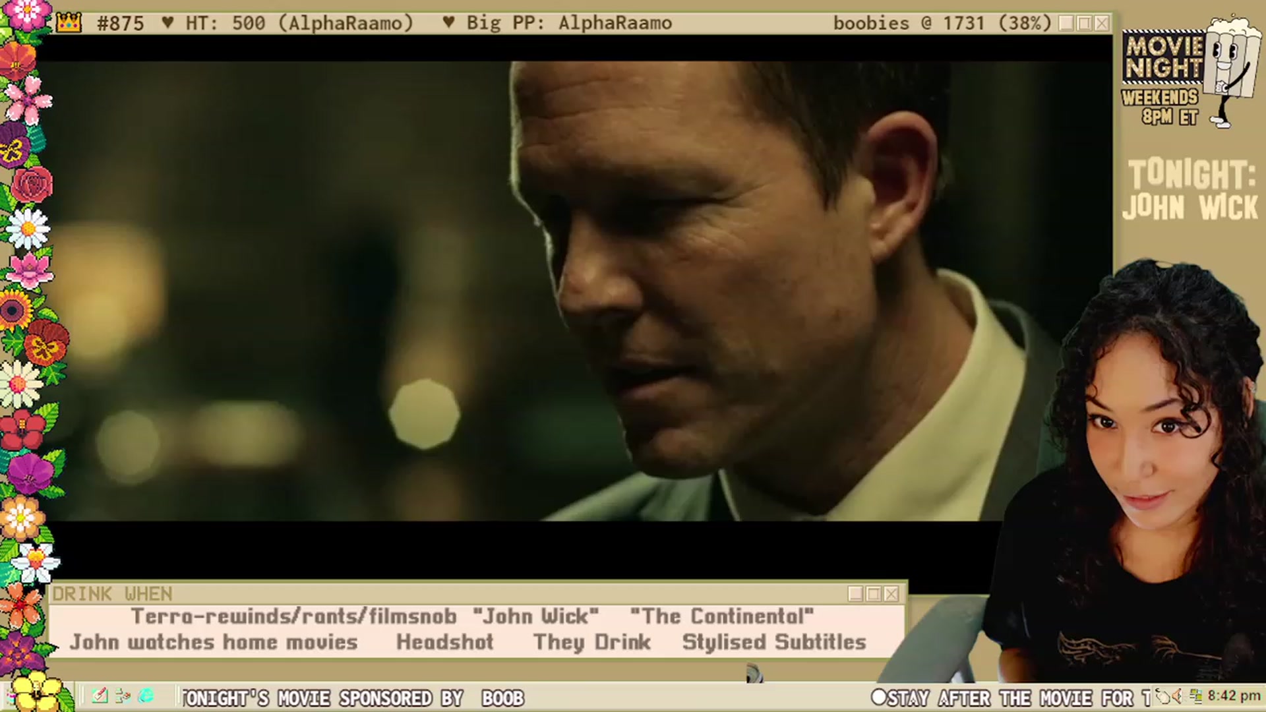Minimize the DRINK WHEN window
The width and height of the screenshot is (1266, 712).
856,594
